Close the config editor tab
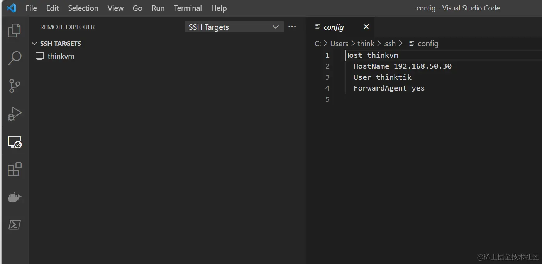This screenshot has height=264, width=542. coord(366,27)
